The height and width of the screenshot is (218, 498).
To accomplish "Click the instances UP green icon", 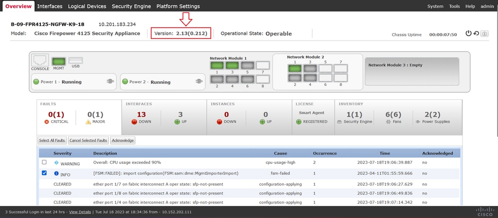I will point(262,122).
